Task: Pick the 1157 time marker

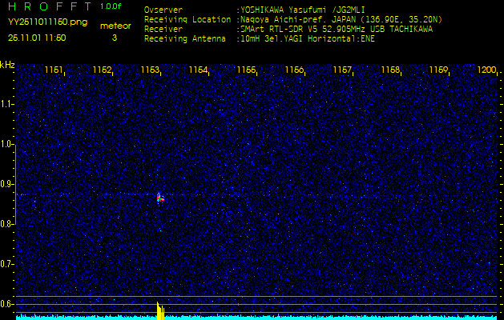Action: pyautogui.click(x=342, y=70)
